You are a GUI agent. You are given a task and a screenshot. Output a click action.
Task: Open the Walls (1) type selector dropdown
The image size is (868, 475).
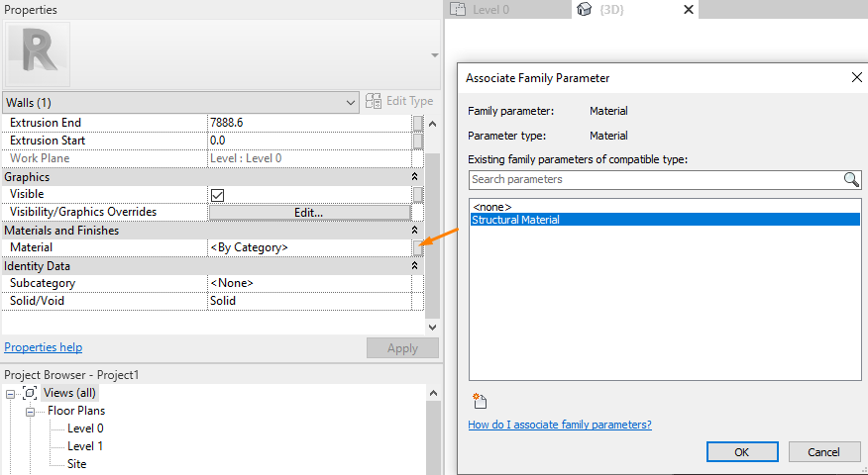click(351, 102)
